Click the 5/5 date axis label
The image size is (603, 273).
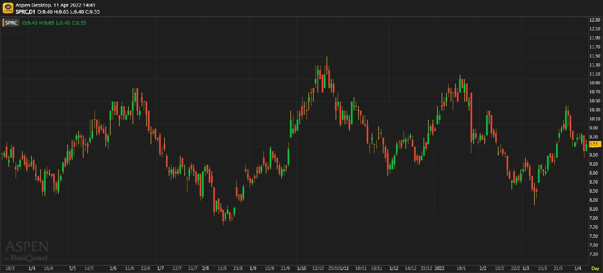pyautogui.click(x=72, y=268)
